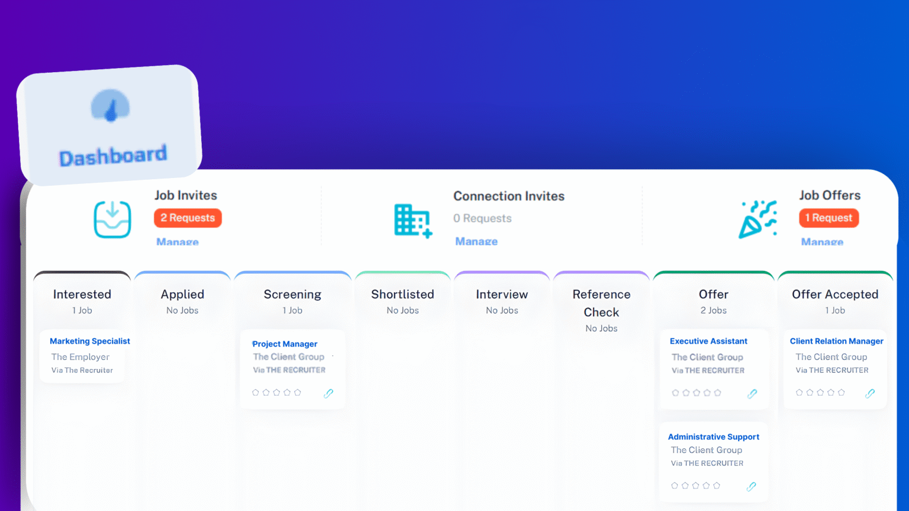This screenshot has width=909, height=511.
Task: Click paperclip icon on Client Relation Manager card
Action: pos(870,393)
